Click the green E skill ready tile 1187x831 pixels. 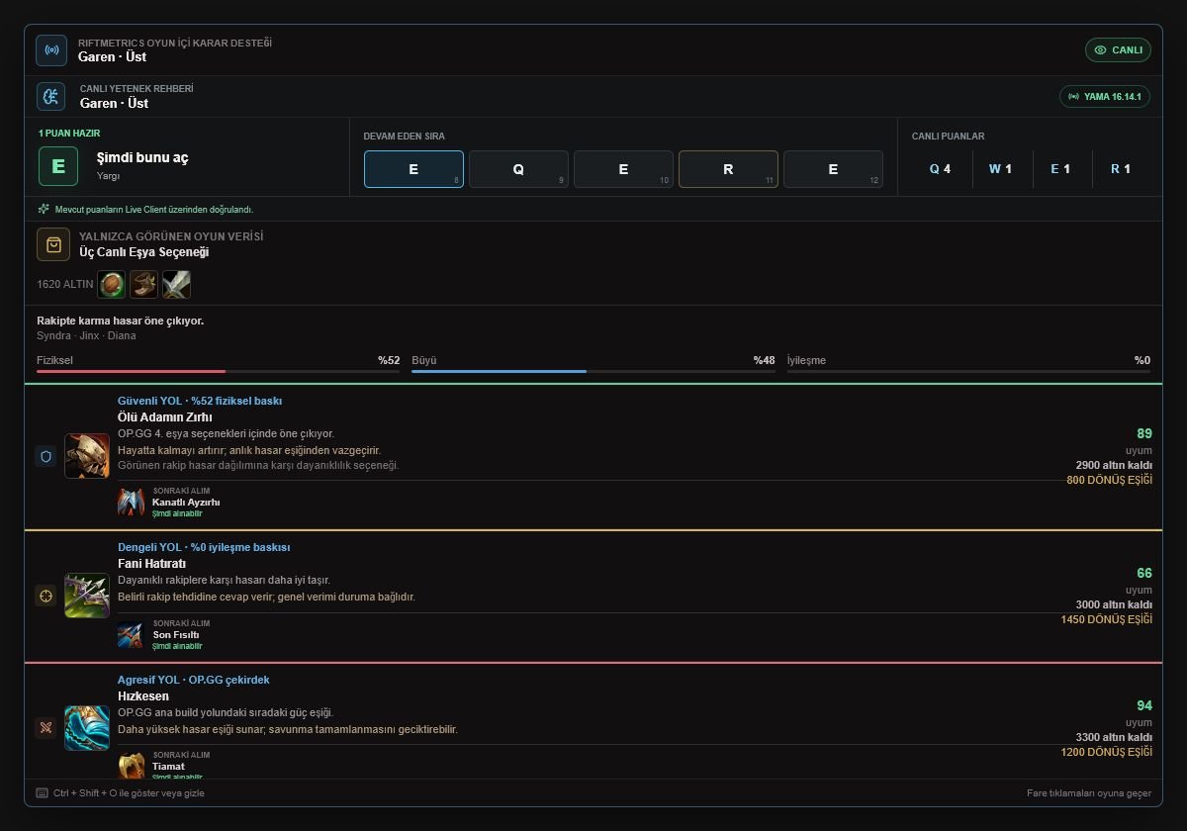point(58,166)
